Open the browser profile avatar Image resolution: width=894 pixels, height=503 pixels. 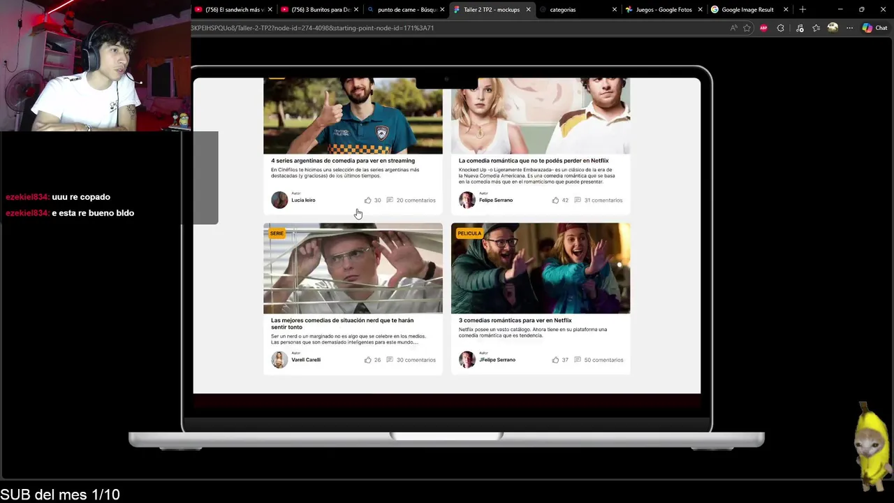click(833, 28)
